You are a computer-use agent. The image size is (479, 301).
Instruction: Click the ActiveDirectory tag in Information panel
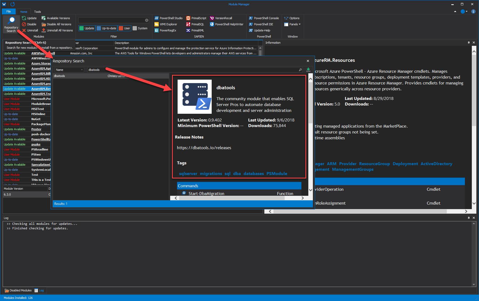coord(436,164)
